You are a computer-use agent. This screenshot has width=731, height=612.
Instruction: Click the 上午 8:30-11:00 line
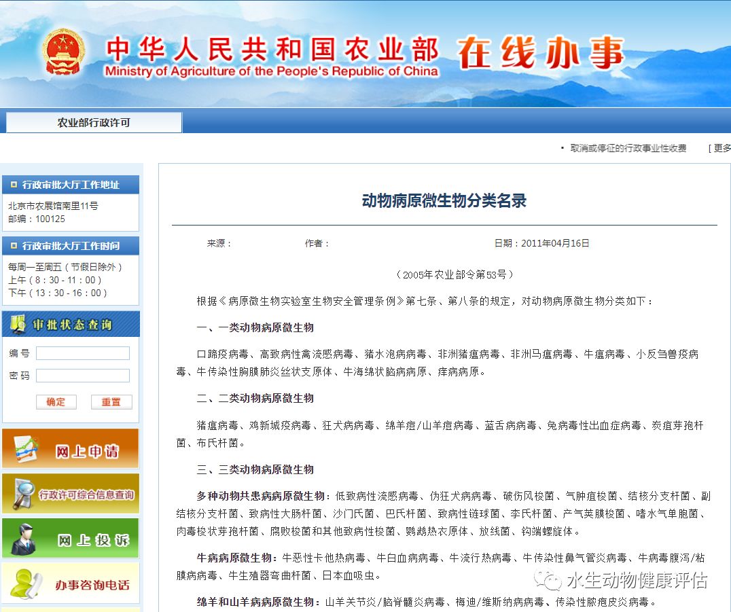[x=54, y=280]
